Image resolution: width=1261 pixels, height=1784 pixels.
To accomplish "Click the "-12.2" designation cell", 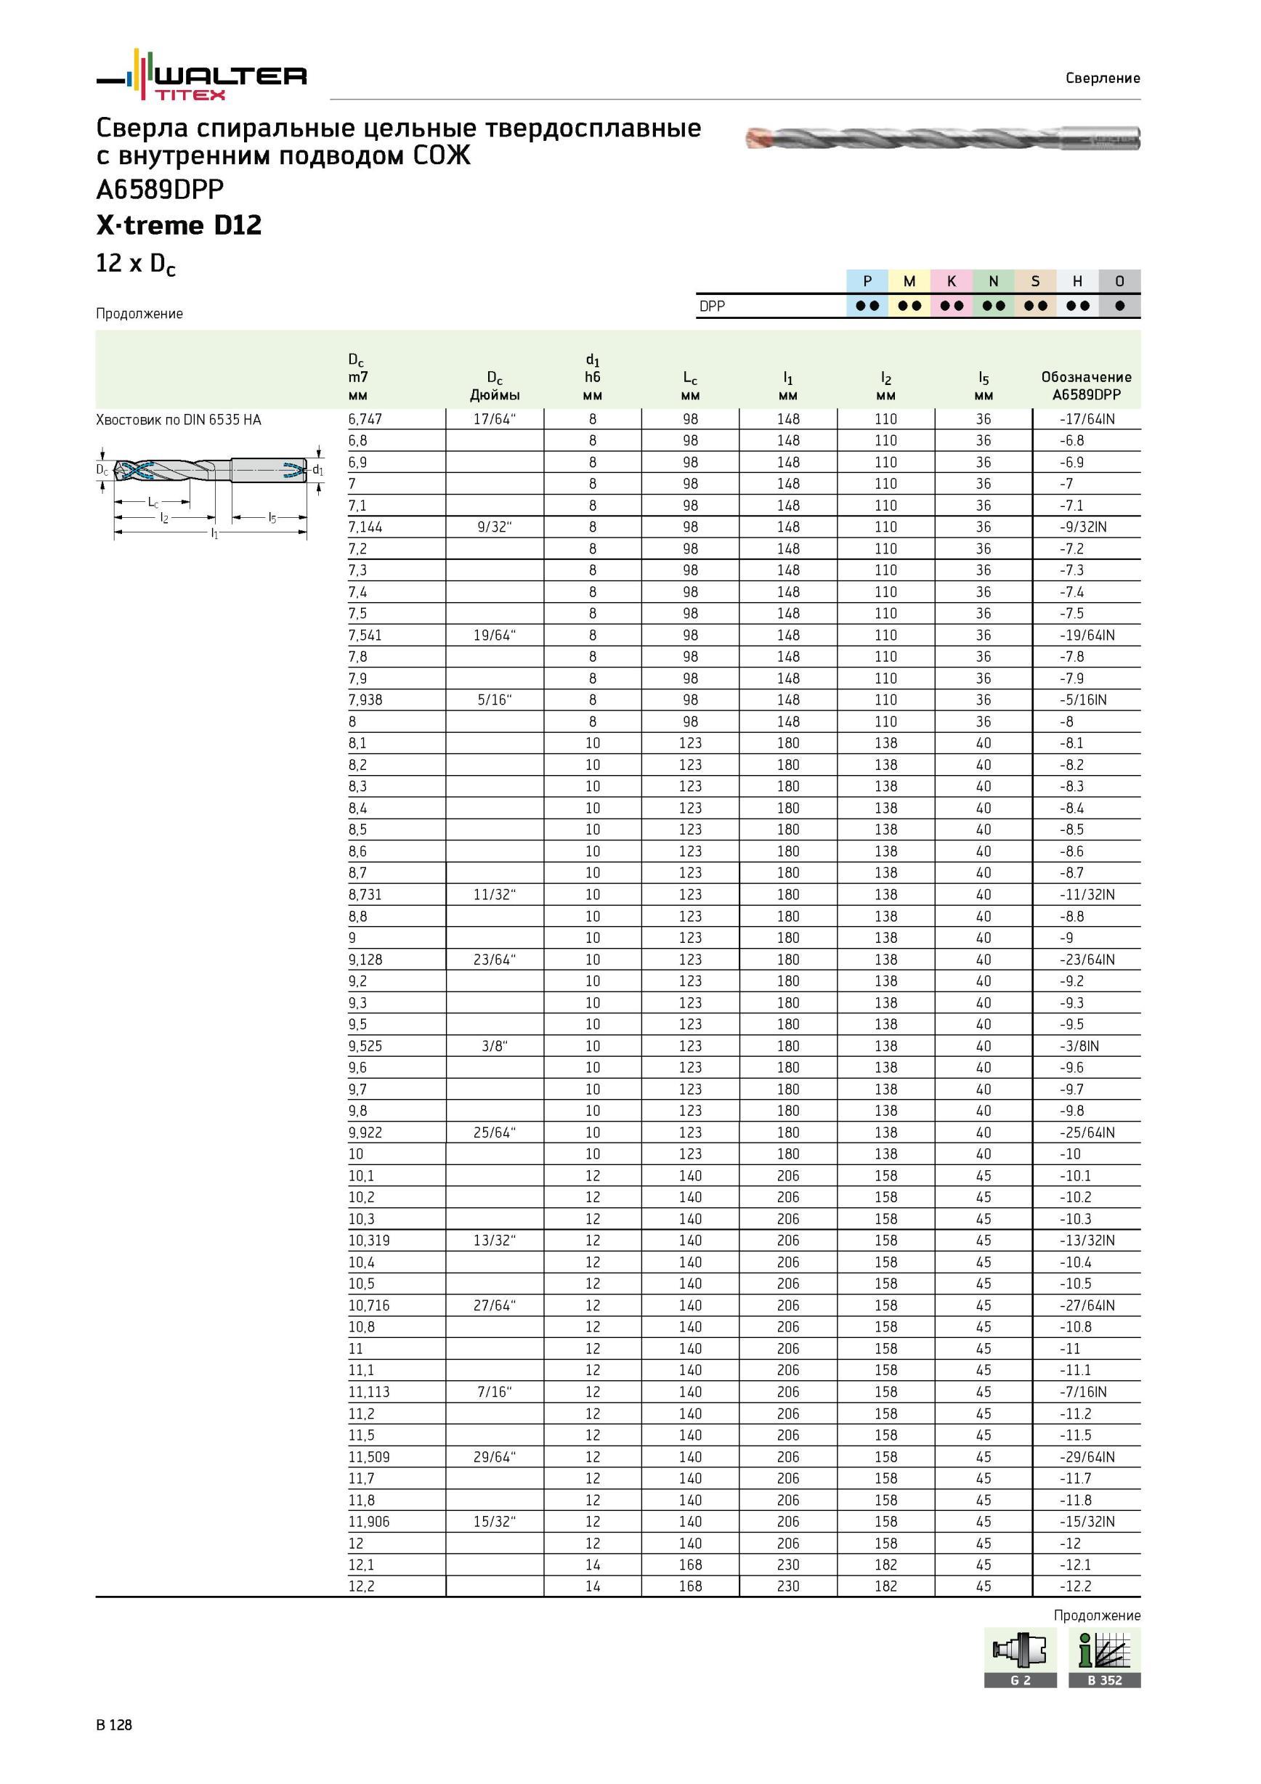I will [x=1075, y=1587].
